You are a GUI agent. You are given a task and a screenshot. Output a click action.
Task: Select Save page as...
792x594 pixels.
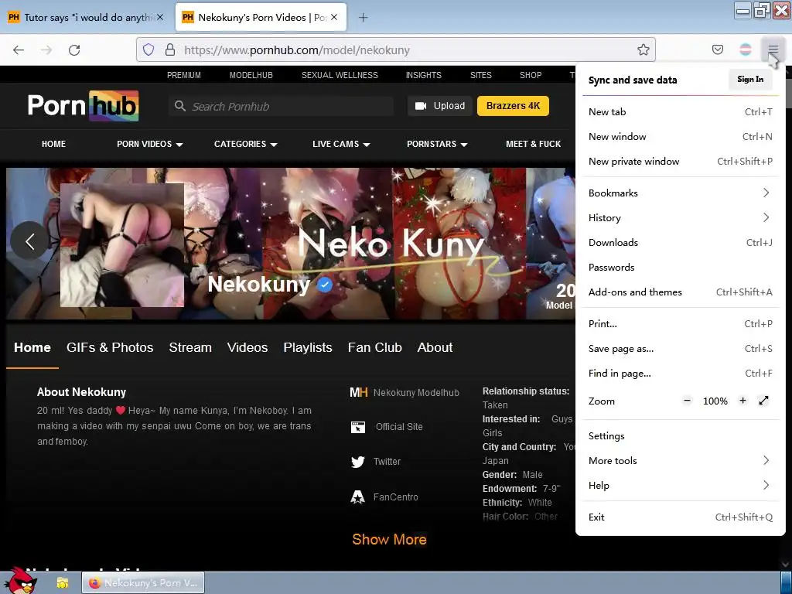pos(681,349)
